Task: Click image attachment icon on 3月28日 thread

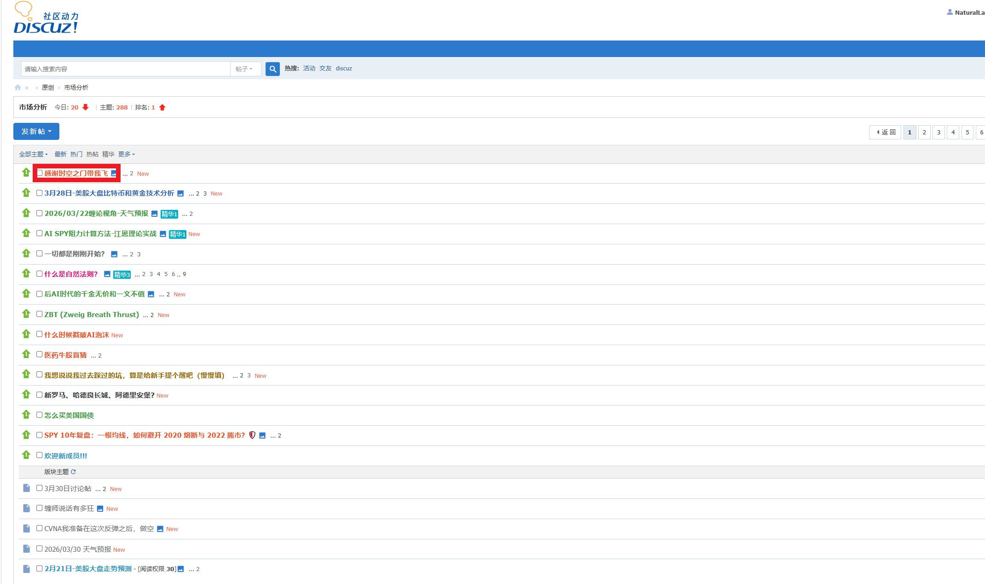Action: 180,194
